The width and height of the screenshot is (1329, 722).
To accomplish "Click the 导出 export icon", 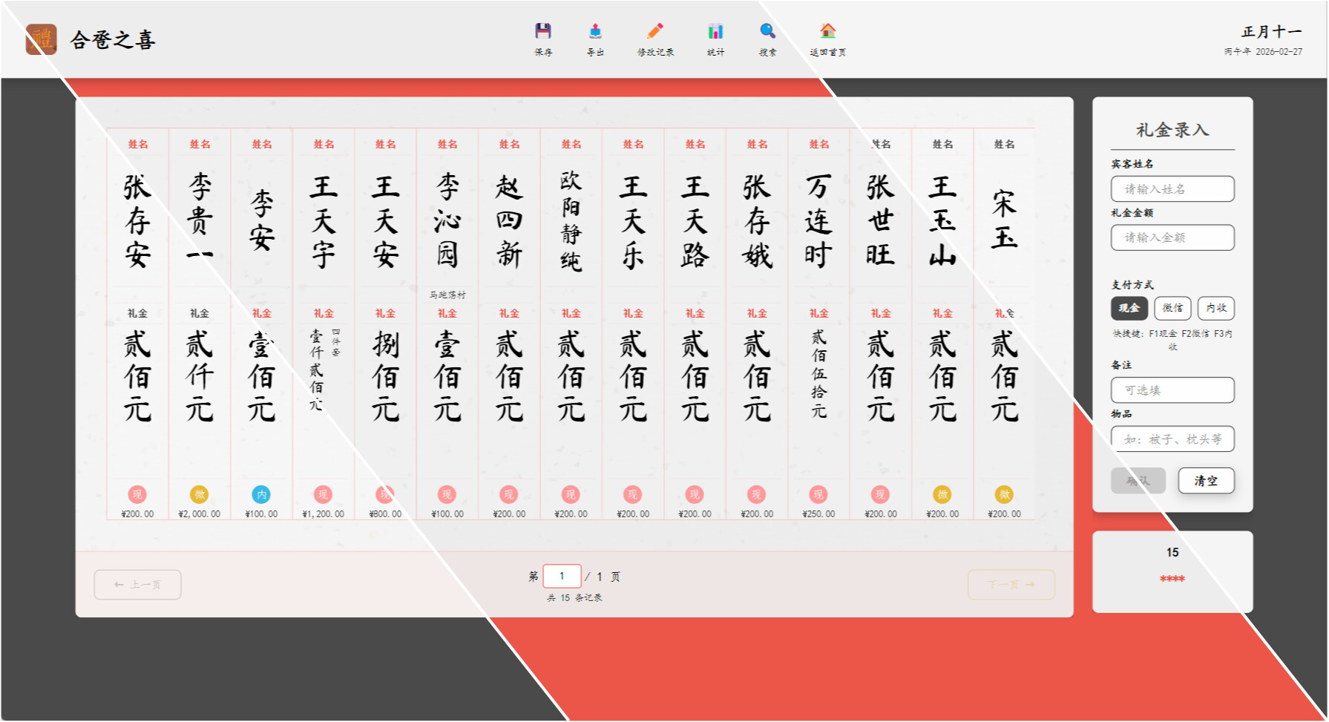I will (595, 31).
